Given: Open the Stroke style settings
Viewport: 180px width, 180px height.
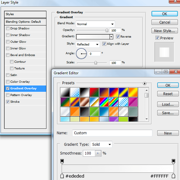Looking at the screenshot, I should [25, 102].
